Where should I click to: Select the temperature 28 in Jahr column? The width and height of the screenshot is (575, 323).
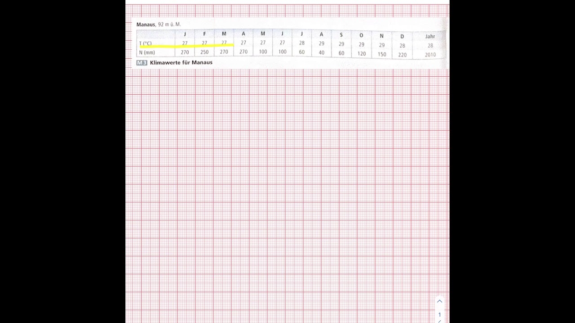point(430,45)
